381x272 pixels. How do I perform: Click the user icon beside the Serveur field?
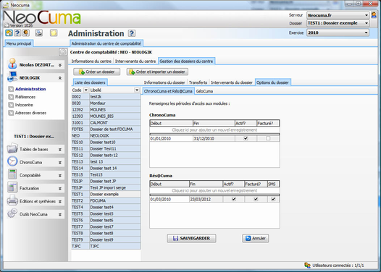click(374, 14)
